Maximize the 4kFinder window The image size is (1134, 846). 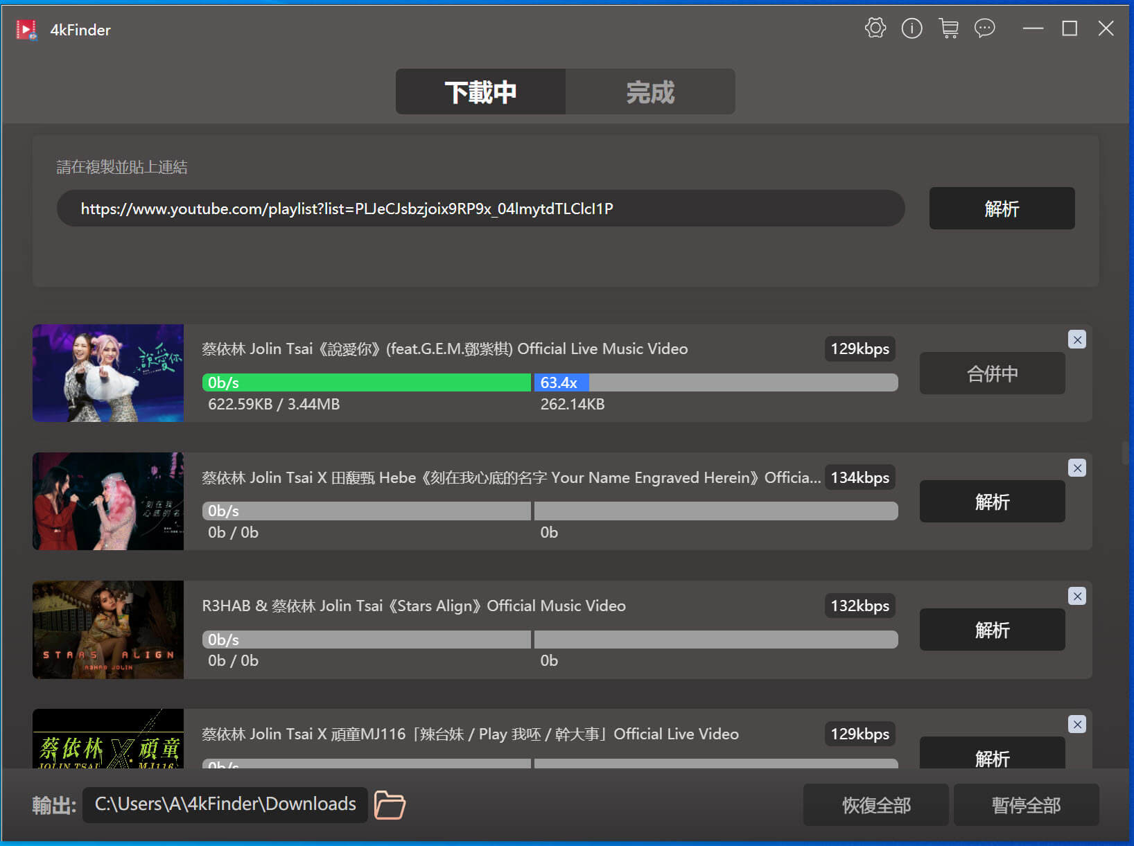point(1070,28)
